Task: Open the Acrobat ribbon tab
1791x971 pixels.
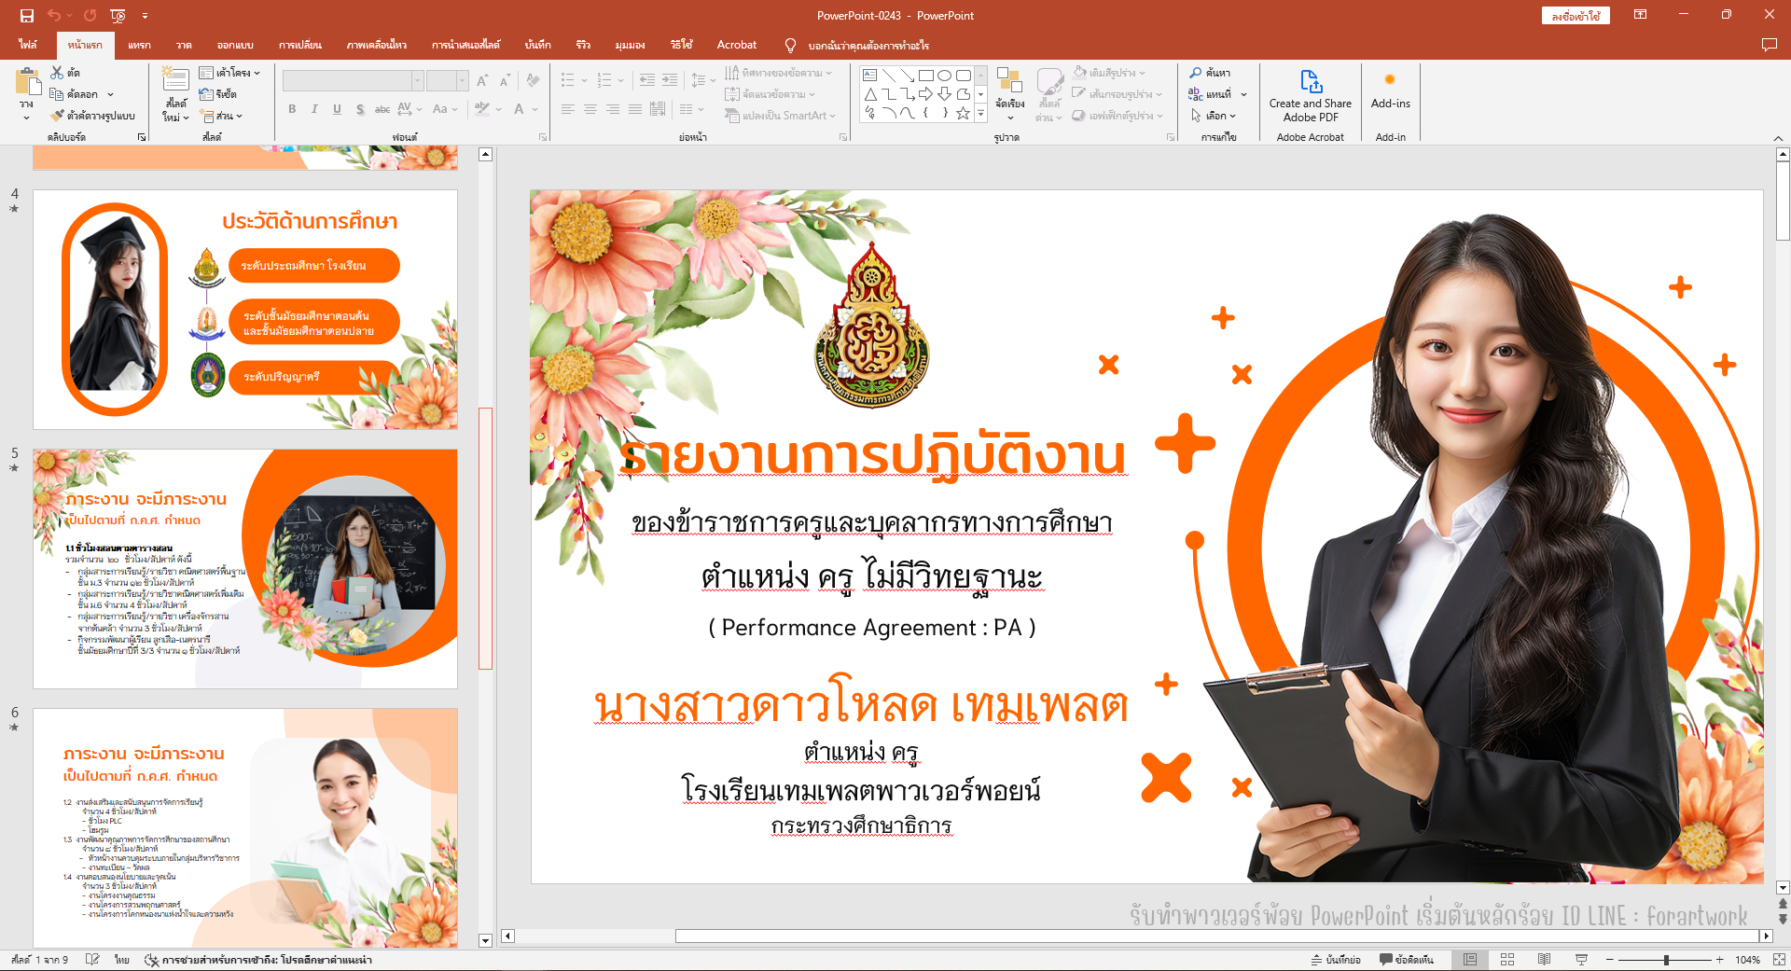Action: tap(737, 45)
